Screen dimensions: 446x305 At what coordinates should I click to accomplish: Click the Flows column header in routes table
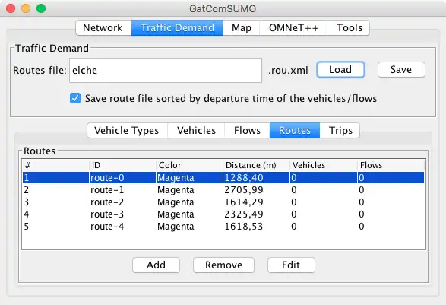coord(391,165)
